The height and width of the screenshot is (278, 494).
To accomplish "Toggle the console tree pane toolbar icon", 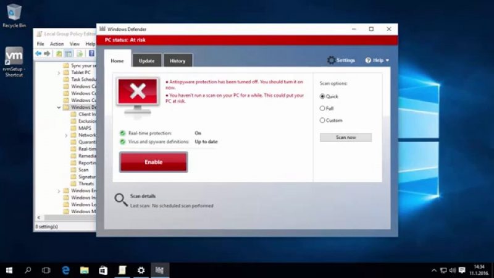I will 69,54.
